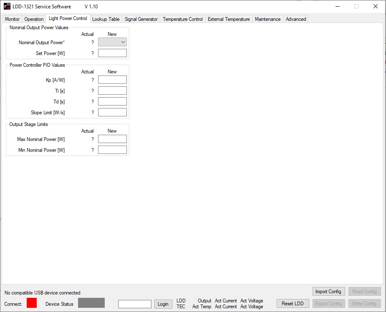
Task: Open the Temperature Control tab
Action: tap(183, 19)
